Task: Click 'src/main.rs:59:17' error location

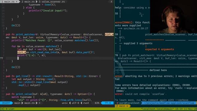Action: point(136,28)
